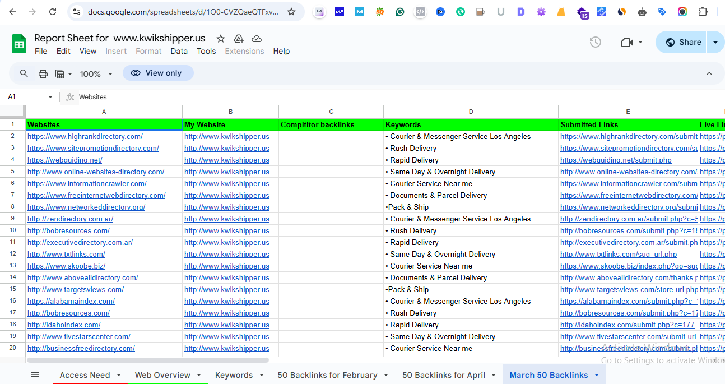Print the spreadsheet using printer icon
The width and height of the screenshot is (725, 384).
tap(43, 73)
